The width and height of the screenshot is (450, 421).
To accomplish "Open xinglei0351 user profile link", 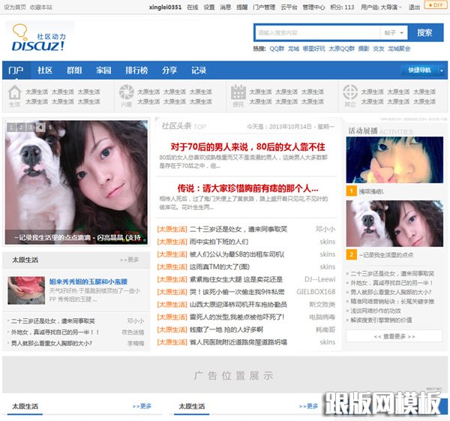I will (x=165, y=8).
